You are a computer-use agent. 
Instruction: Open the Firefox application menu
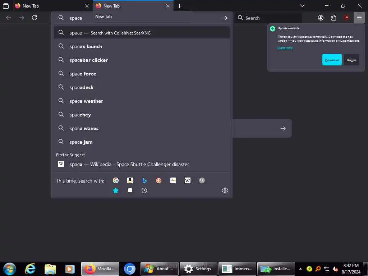(359, 18)
